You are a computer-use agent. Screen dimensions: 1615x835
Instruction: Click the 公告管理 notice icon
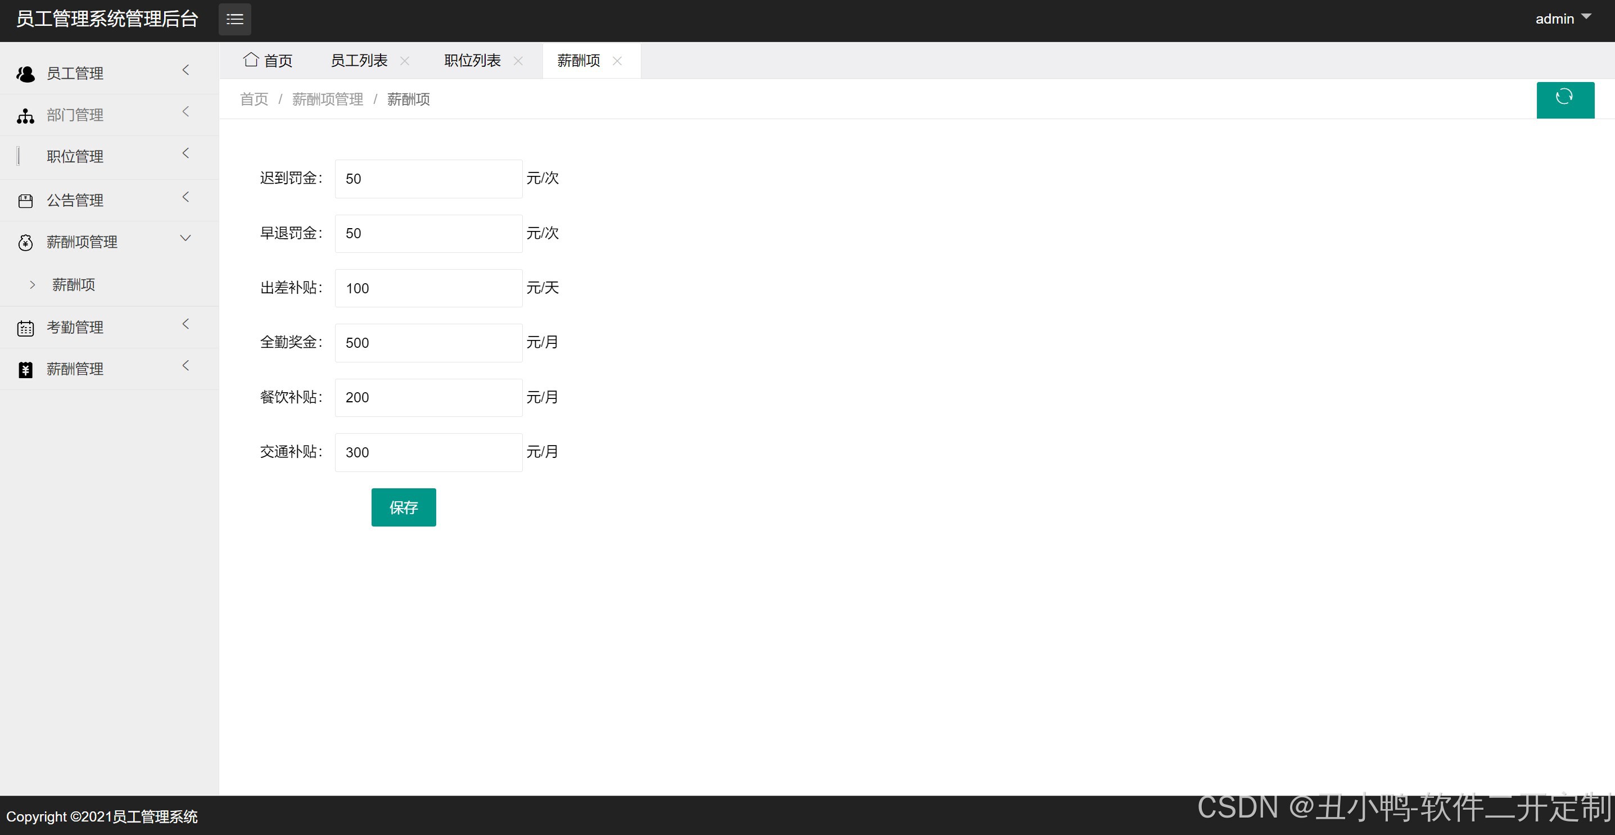click(26, 201)
